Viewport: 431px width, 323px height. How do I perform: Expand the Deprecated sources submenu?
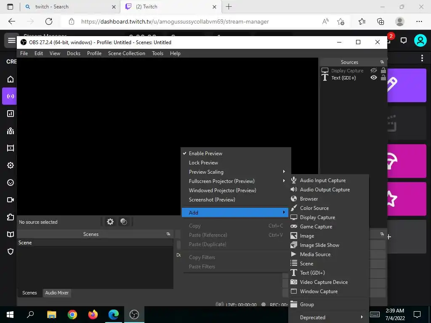tap(328, 317)
